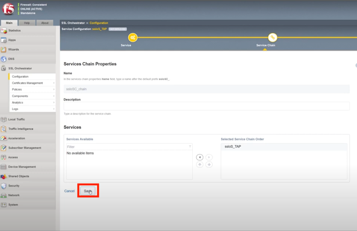Move selected service down in order
The image size is (357, 231).
click(x=209, y=164)
